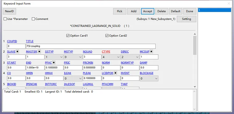234x114 pixels.
Task: Click the NewID button
Action: 10,11
